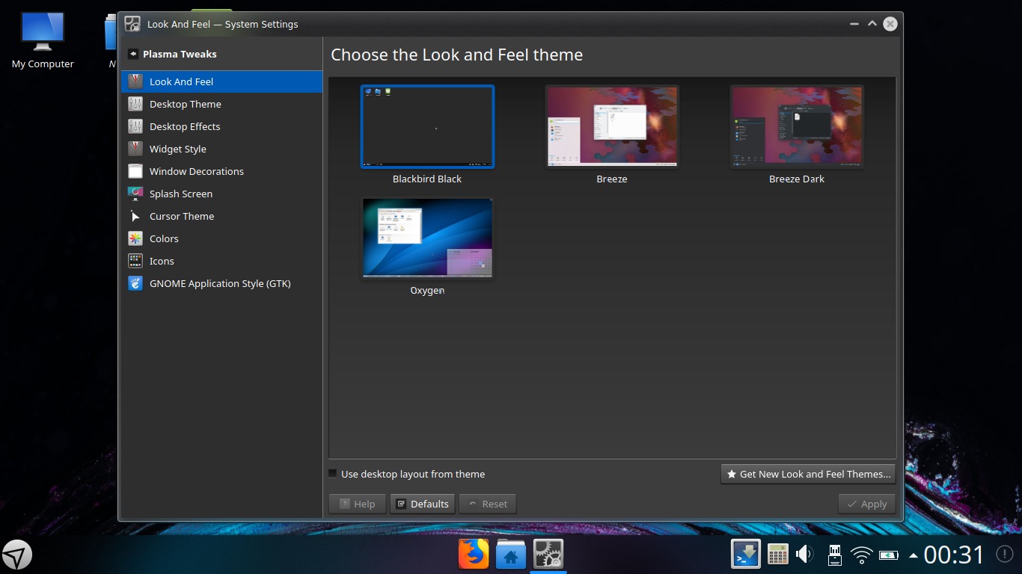Open the home folder file manager

tap(511, 555)
